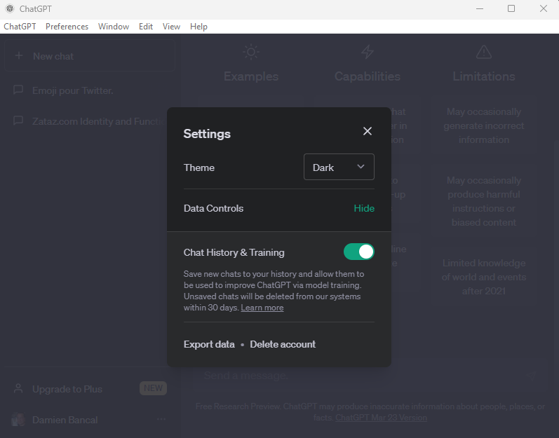This screenshot has height=438, width=559.
Task: Open the View menu
Action: coord(171,27)
